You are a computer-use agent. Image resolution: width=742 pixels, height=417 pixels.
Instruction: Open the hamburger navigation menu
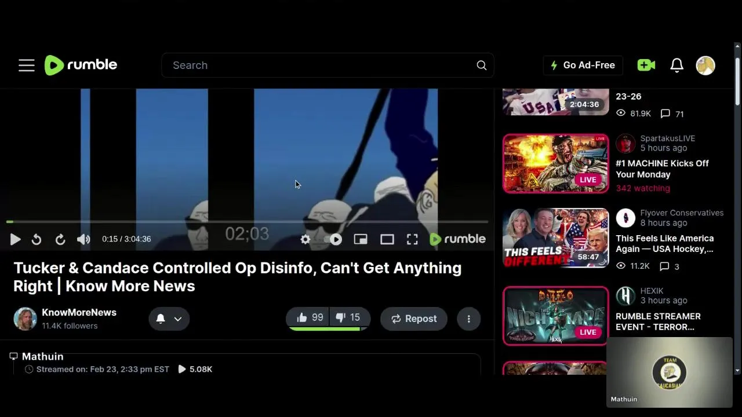pyautogui.click(x=27, y=65)
